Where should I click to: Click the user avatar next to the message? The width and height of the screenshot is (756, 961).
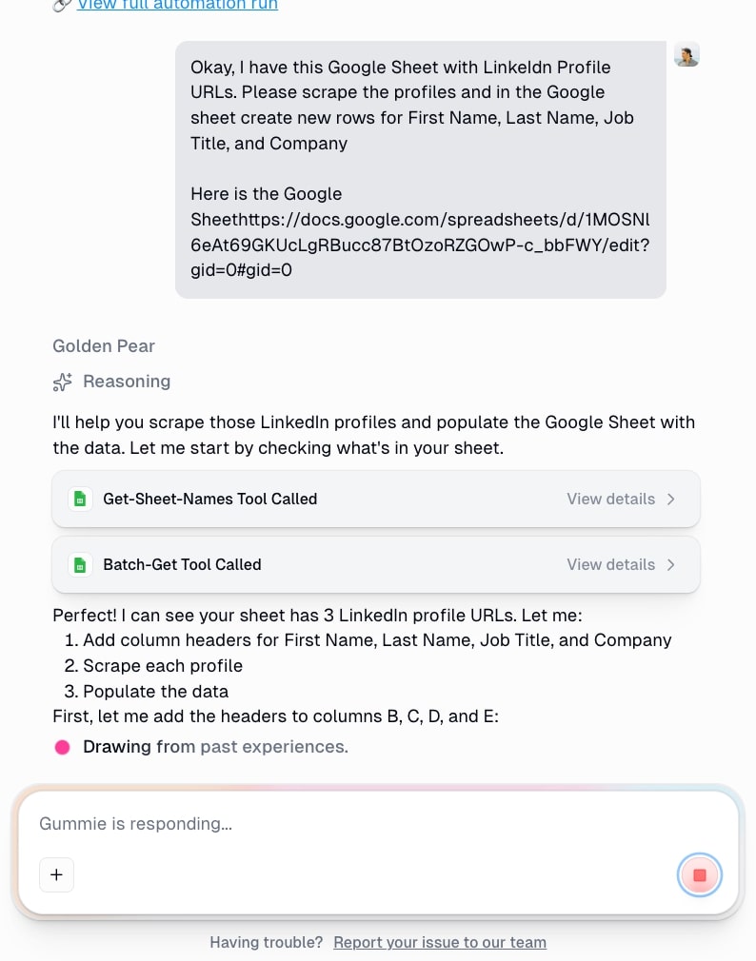pyautogui.click(x=686, y=55)
